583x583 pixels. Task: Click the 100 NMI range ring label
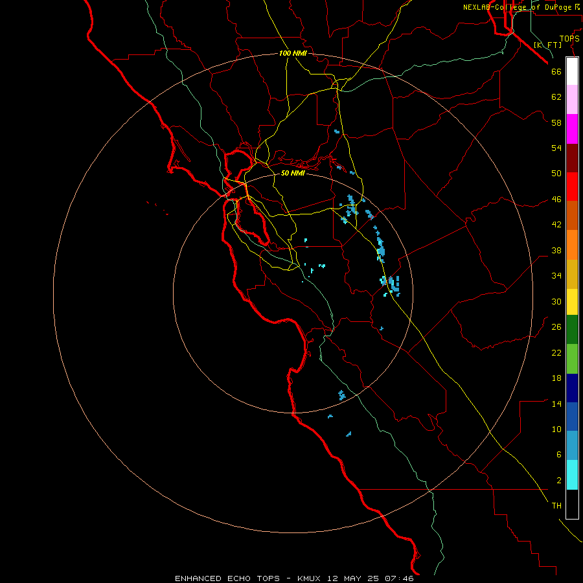293,54
